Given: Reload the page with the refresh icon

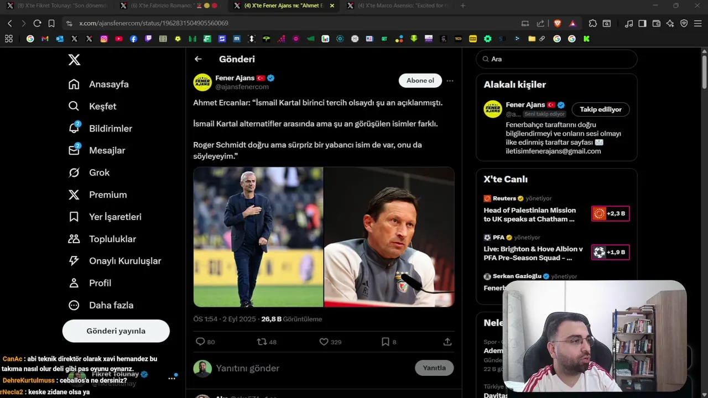Looking at the screenshot, I should 37,23.
